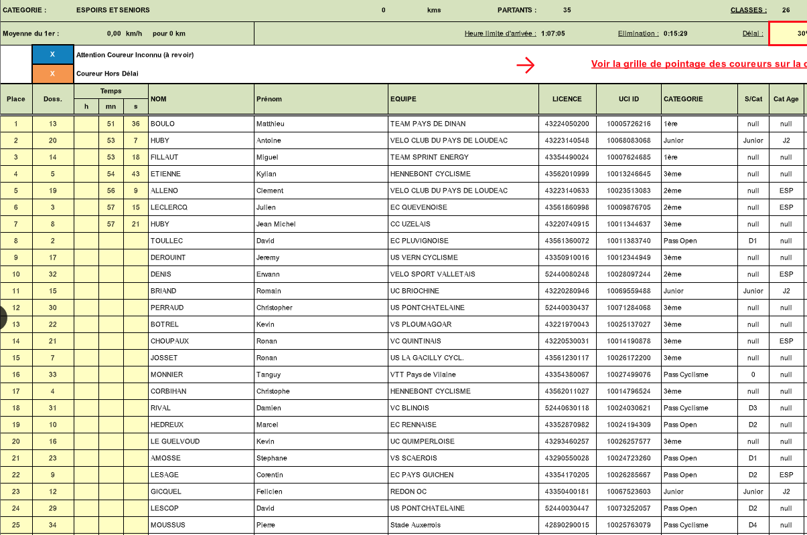This screenshot has height=535, width=807.
Task: Select the Place column header
Action: [16, 99]
